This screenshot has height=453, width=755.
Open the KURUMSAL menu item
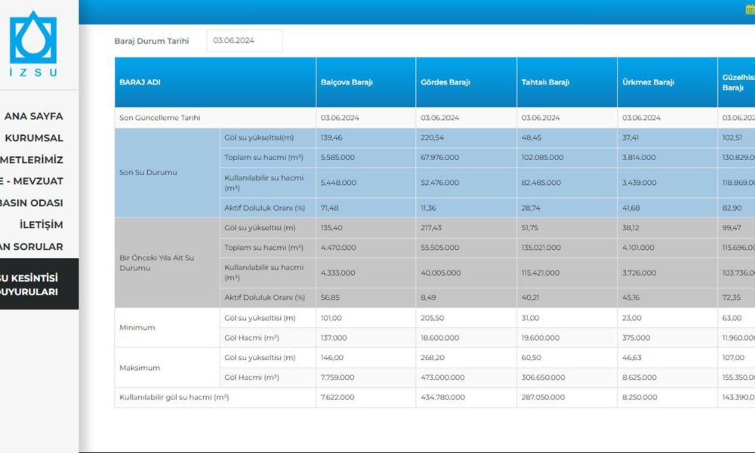(x=33, y=138)
